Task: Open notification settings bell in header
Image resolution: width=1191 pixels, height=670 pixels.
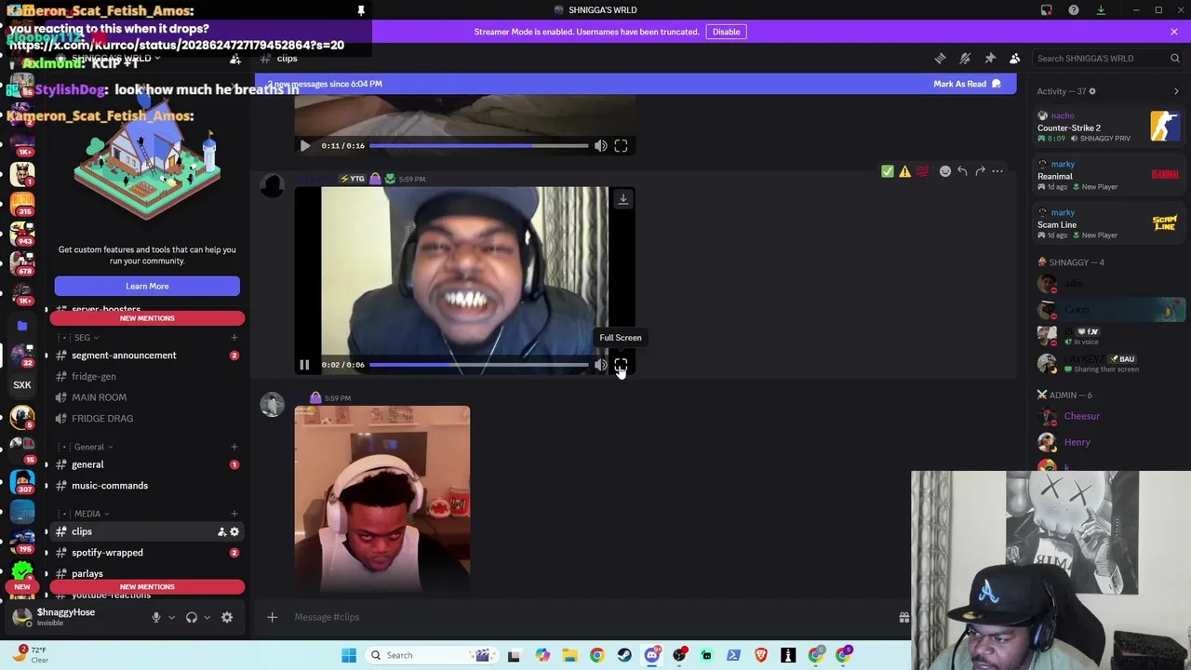Action: pos(965,59)
